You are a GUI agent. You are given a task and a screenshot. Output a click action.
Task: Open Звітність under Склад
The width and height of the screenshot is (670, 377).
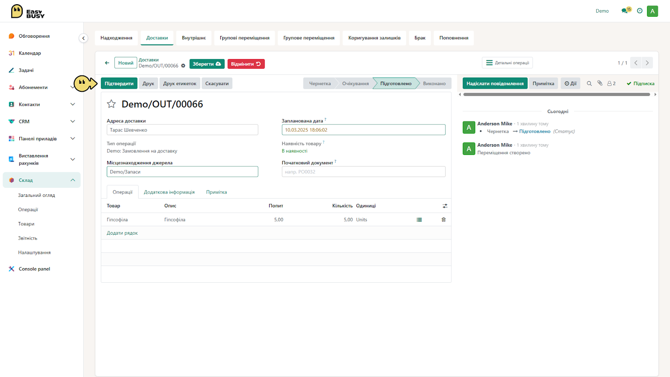tap(28, 238)
